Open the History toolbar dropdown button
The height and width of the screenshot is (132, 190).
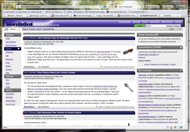168,7
